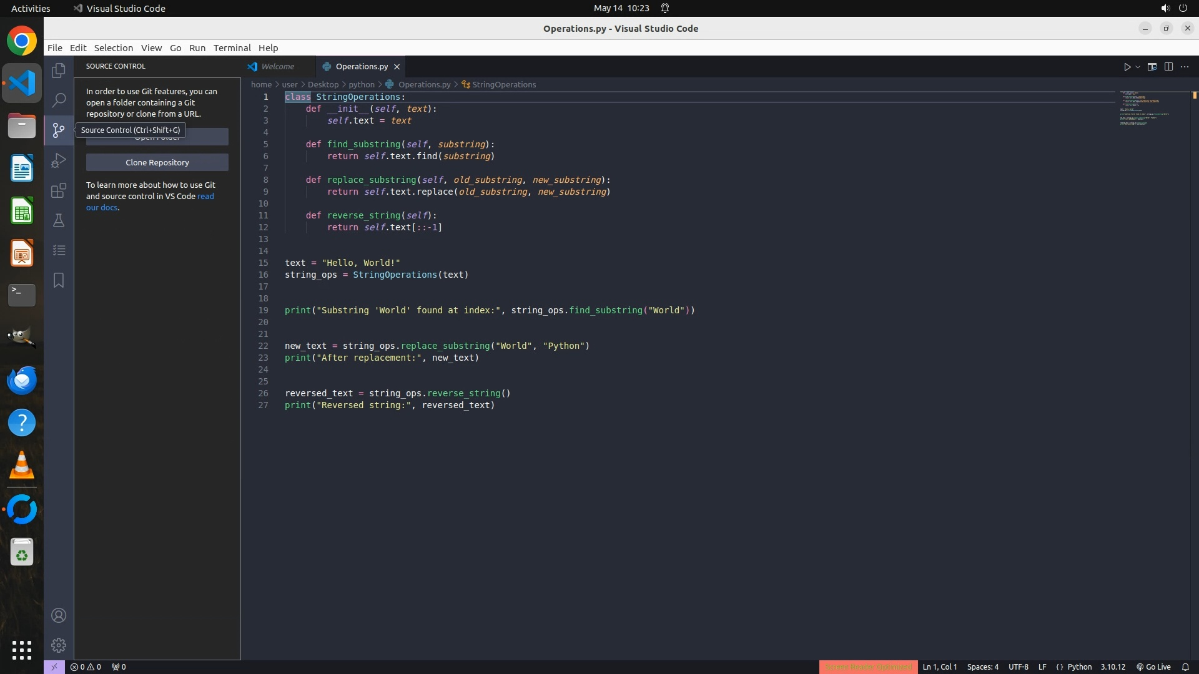Open the Accounts icon
The height and width of the screenshot is (674, 1199).
point(59,615)
